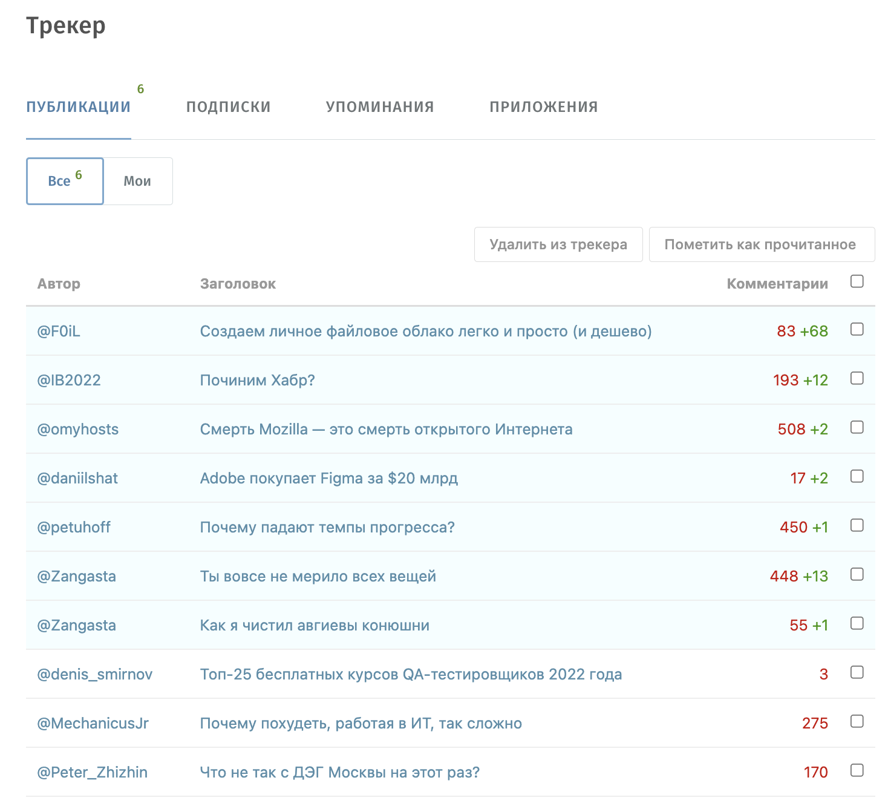888x812 pixels.
Task: Open author profile @omyhosts
Action: (78, 429)
